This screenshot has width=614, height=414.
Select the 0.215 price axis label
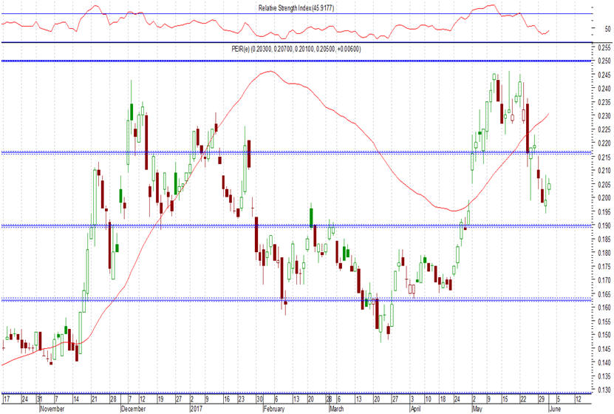click(604, 157)
